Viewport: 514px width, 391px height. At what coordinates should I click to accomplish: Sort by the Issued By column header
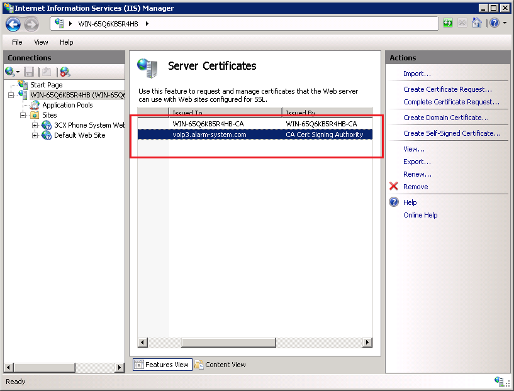[327, 113]
